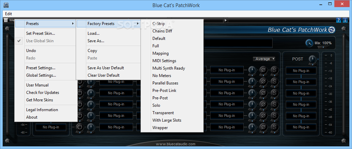The height and width of the screenshot is (149, 352).
Task: Solo the first chain row with its S button
Action: 274,70
